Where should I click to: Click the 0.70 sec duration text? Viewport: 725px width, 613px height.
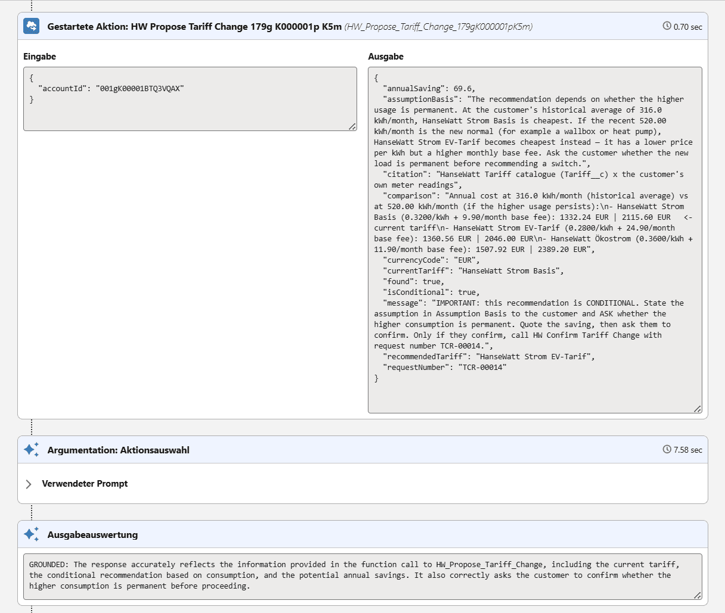pos(688,27)
